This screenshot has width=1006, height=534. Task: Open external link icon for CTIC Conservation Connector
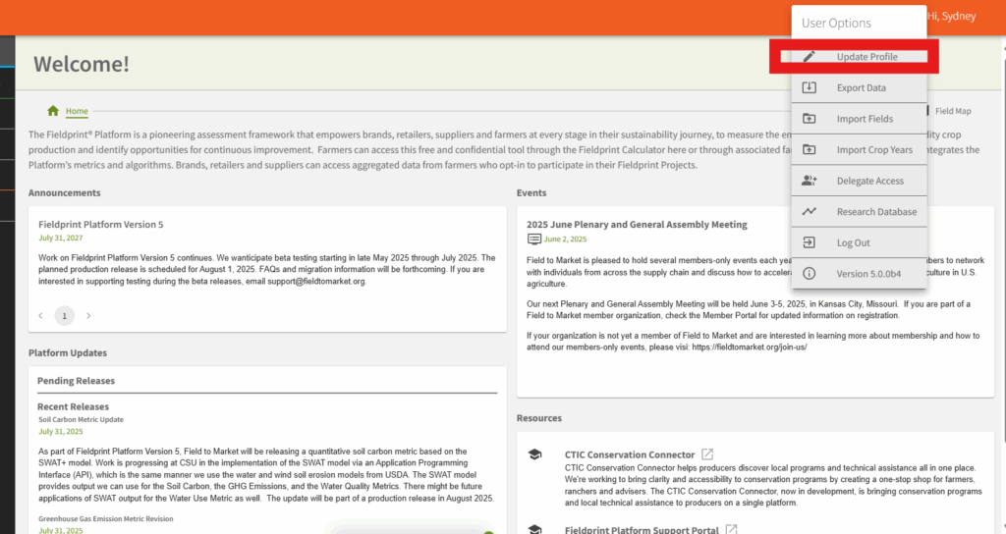(706, 454)
